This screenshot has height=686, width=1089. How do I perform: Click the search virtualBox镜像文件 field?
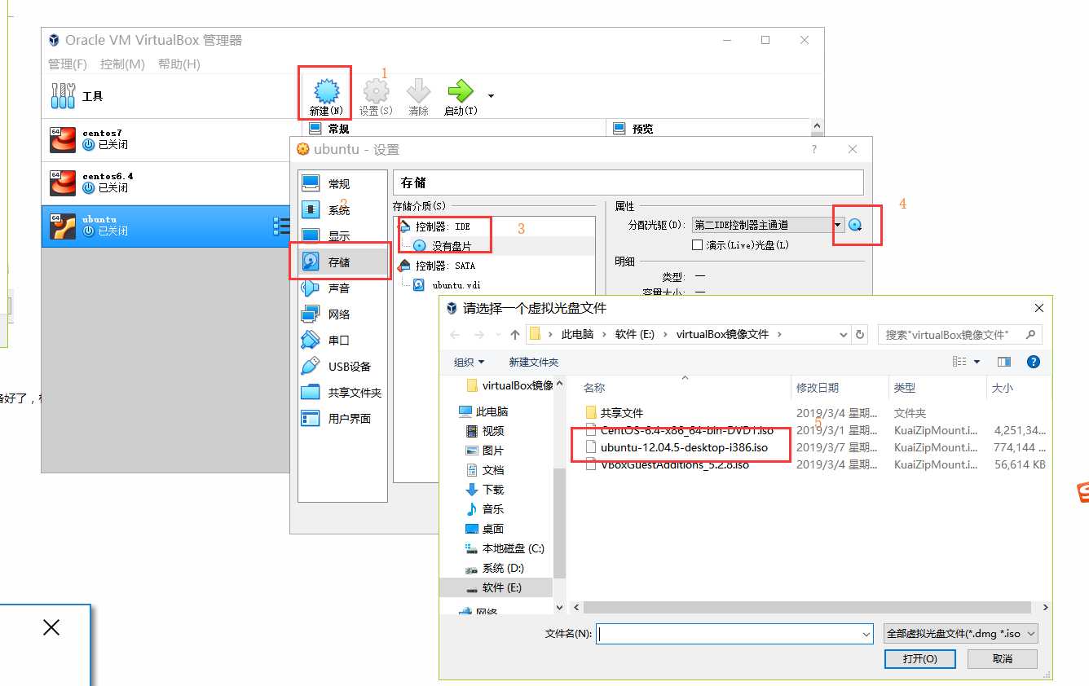[x=959, y=334]
